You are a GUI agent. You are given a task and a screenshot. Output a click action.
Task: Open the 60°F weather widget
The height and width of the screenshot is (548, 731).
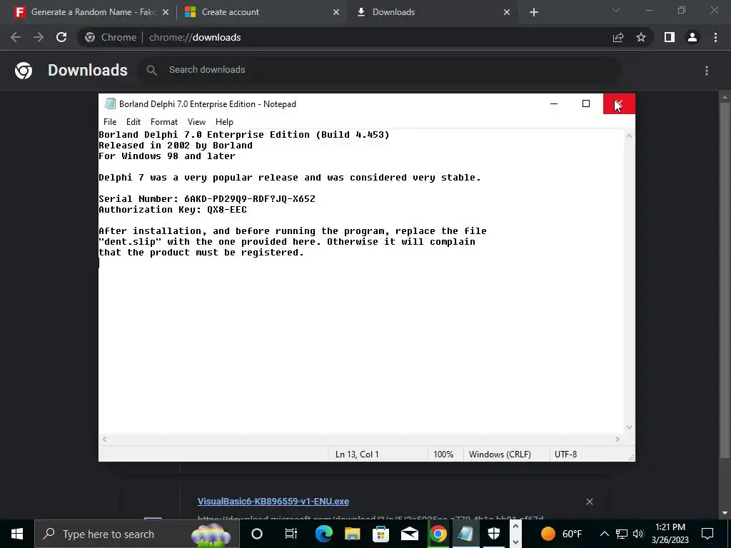coord(561,534)
